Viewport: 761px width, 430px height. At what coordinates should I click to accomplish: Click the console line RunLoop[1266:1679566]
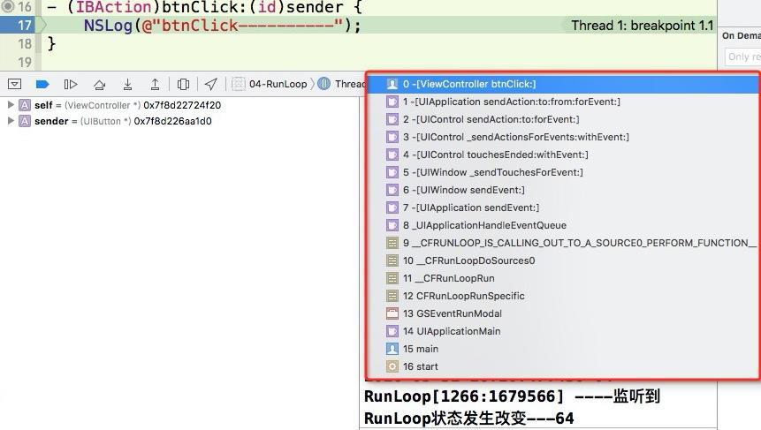point(512,396)
